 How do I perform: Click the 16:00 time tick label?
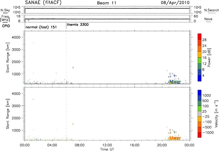tap(134, 145)
